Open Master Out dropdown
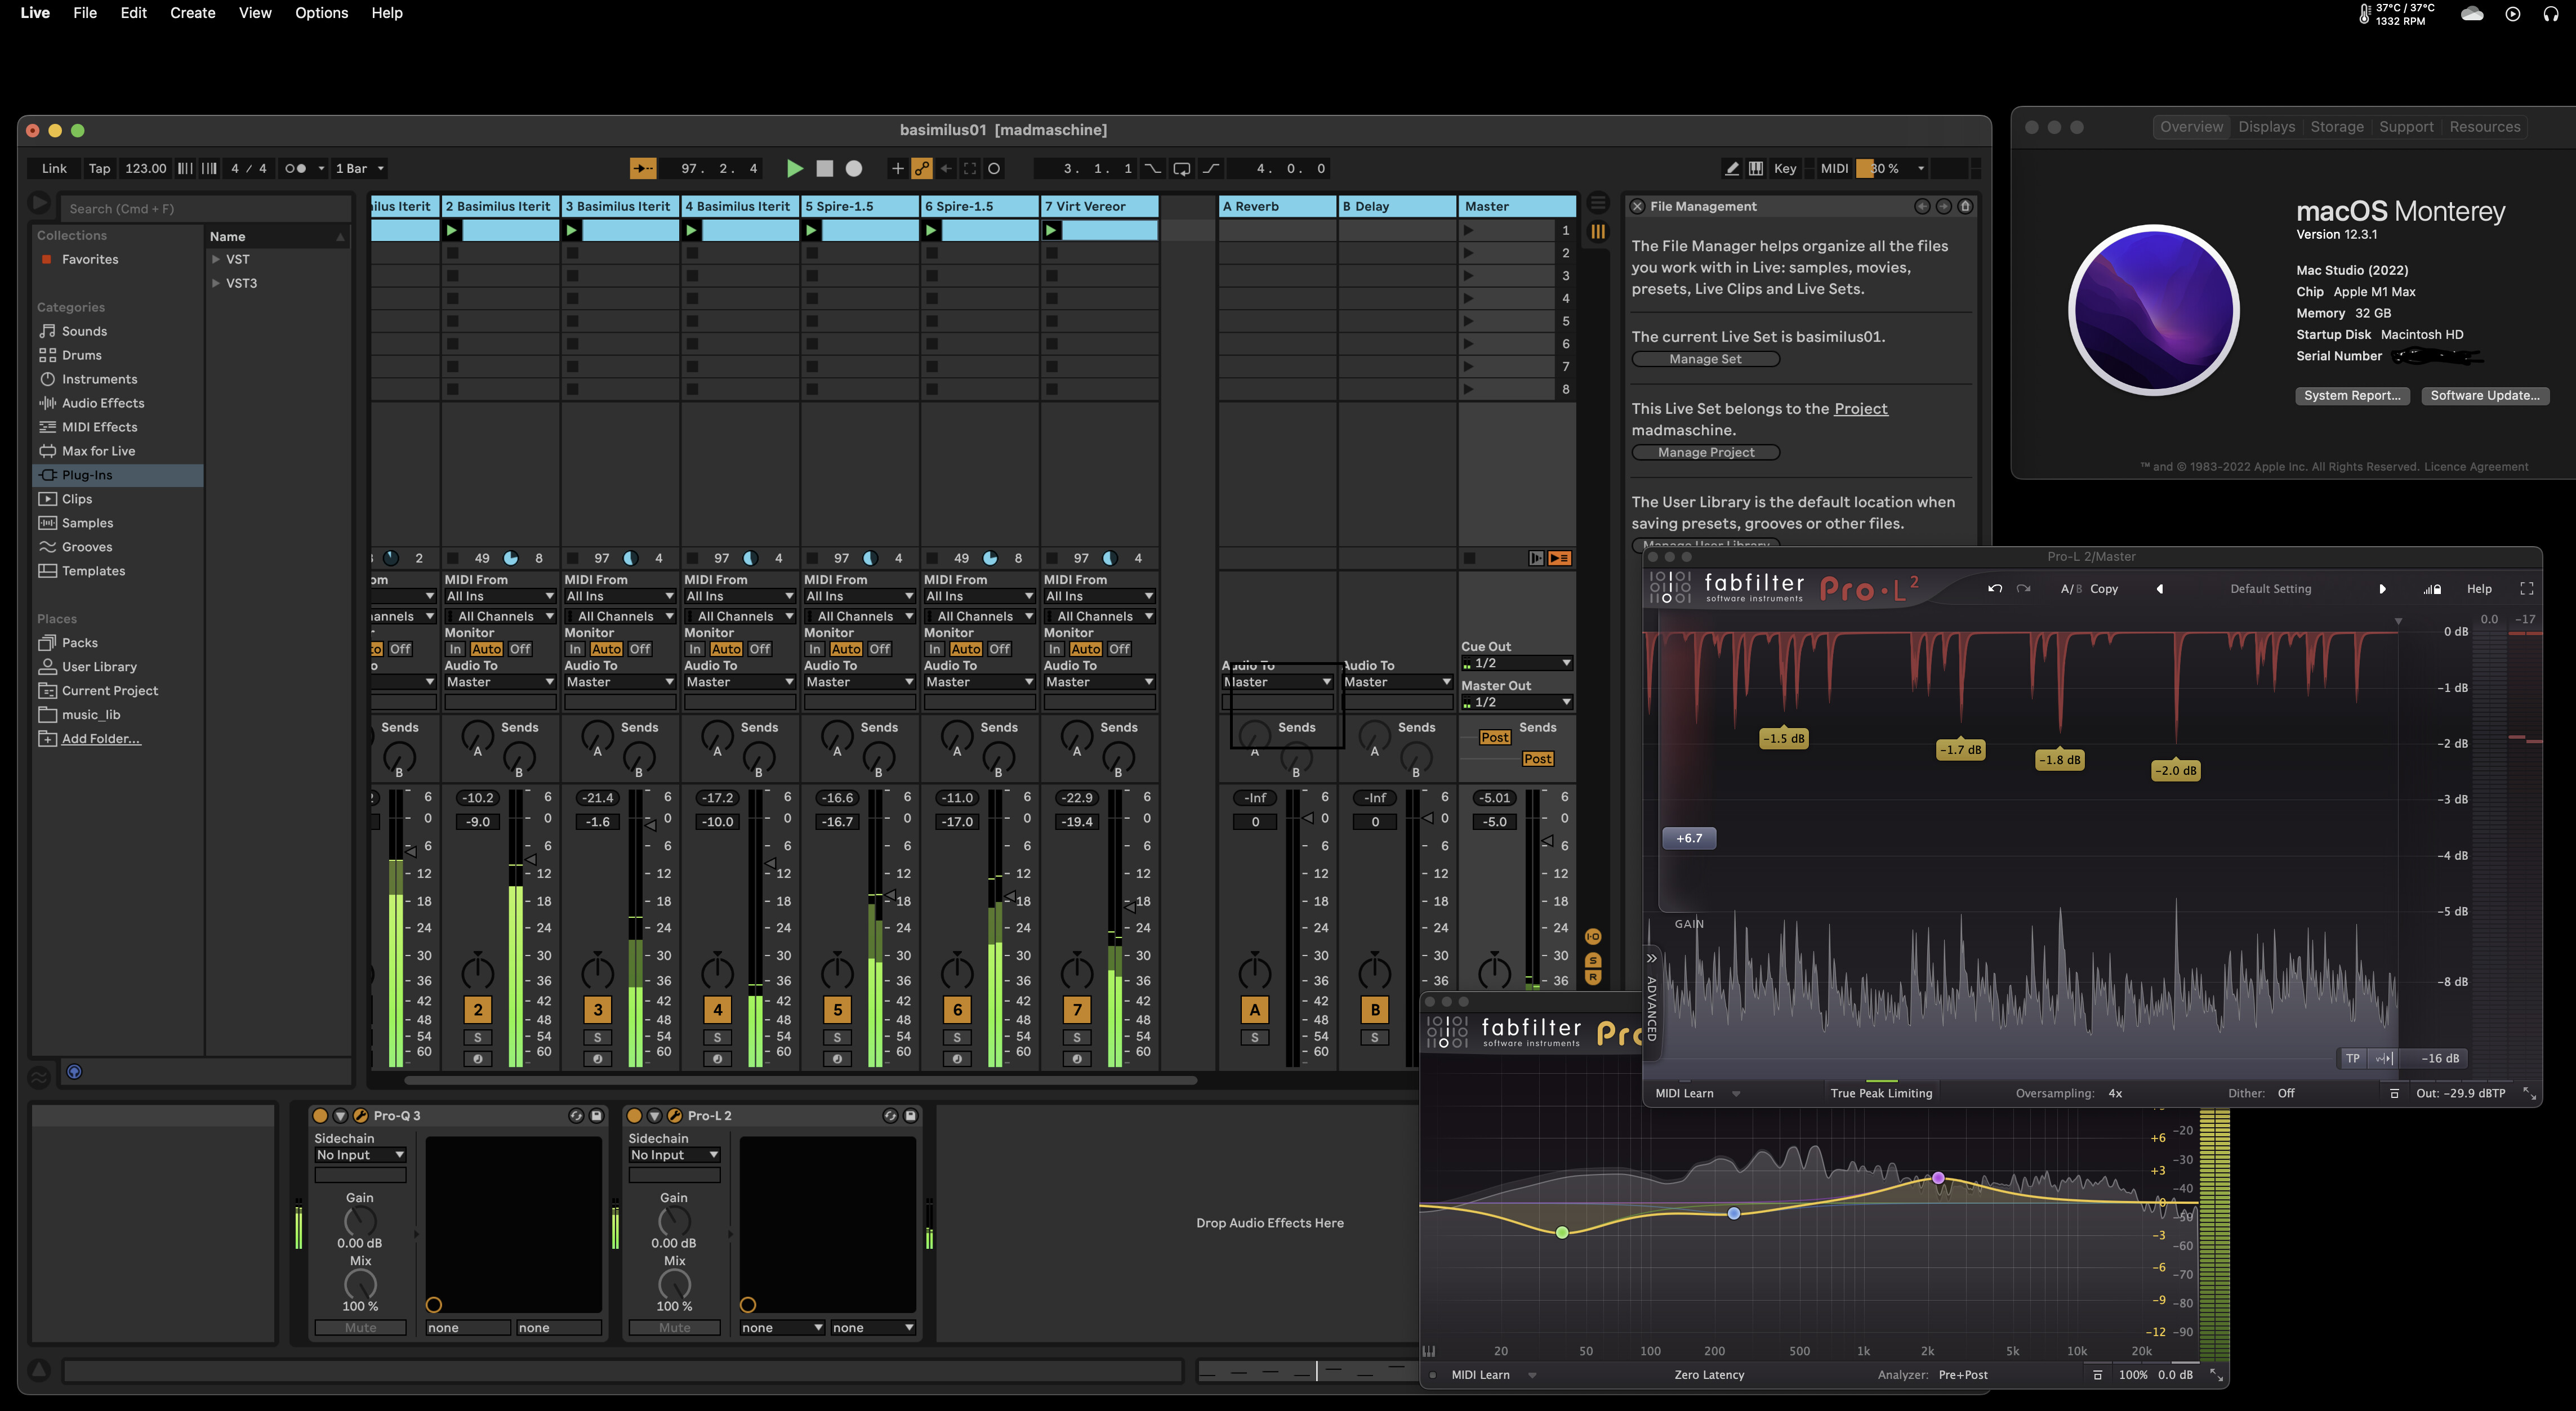 1516,702
